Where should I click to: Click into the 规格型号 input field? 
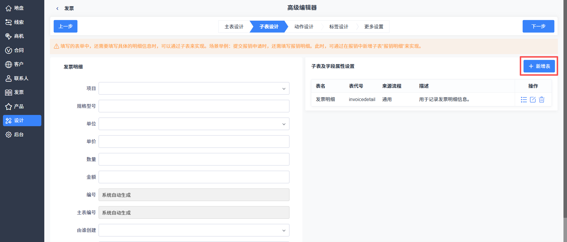click(x=194, y=106)
